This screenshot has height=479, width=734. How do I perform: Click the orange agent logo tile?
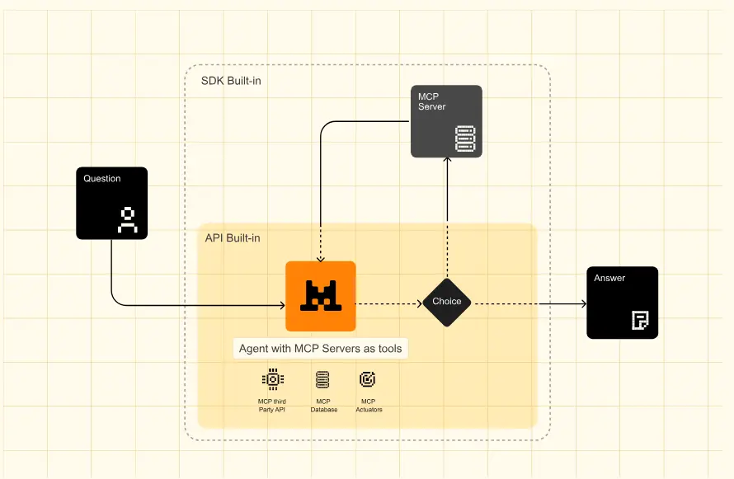321,296
